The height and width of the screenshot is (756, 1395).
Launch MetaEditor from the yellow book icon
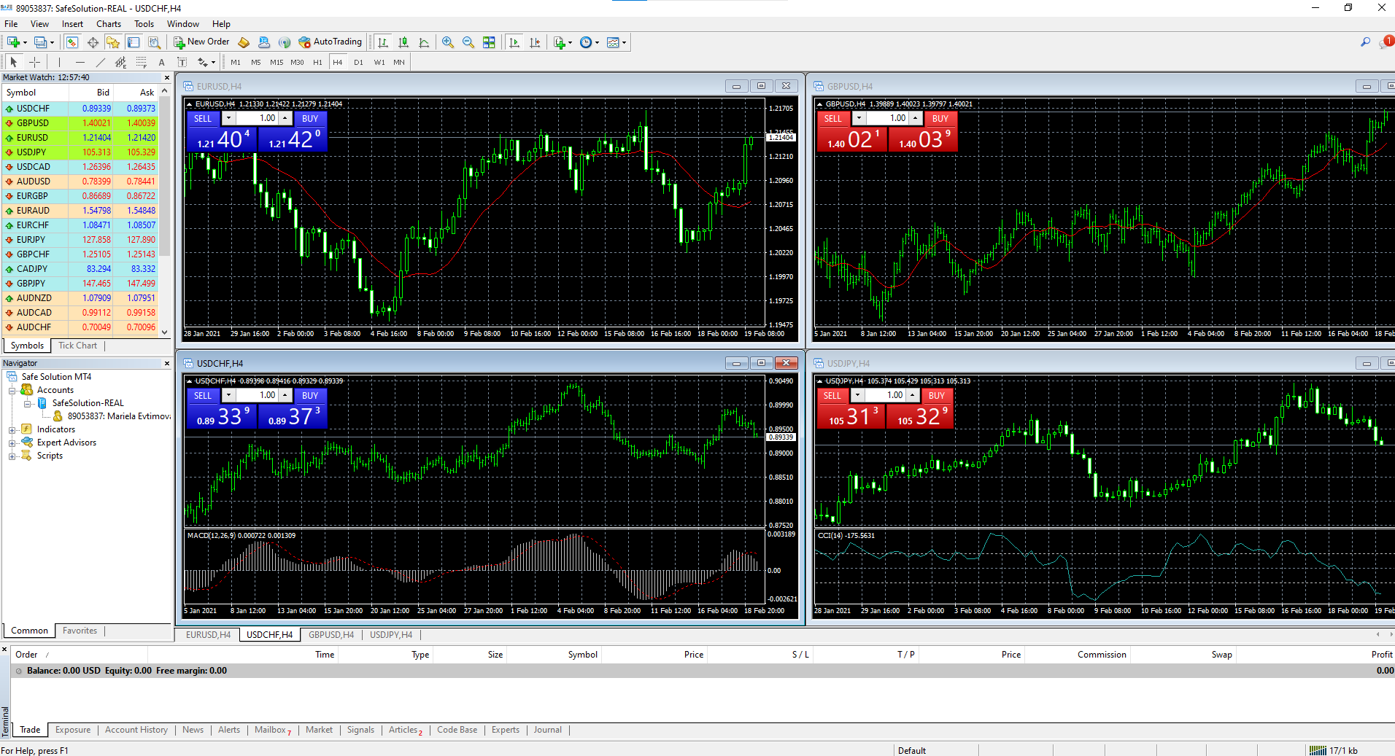tap(244, 42)
